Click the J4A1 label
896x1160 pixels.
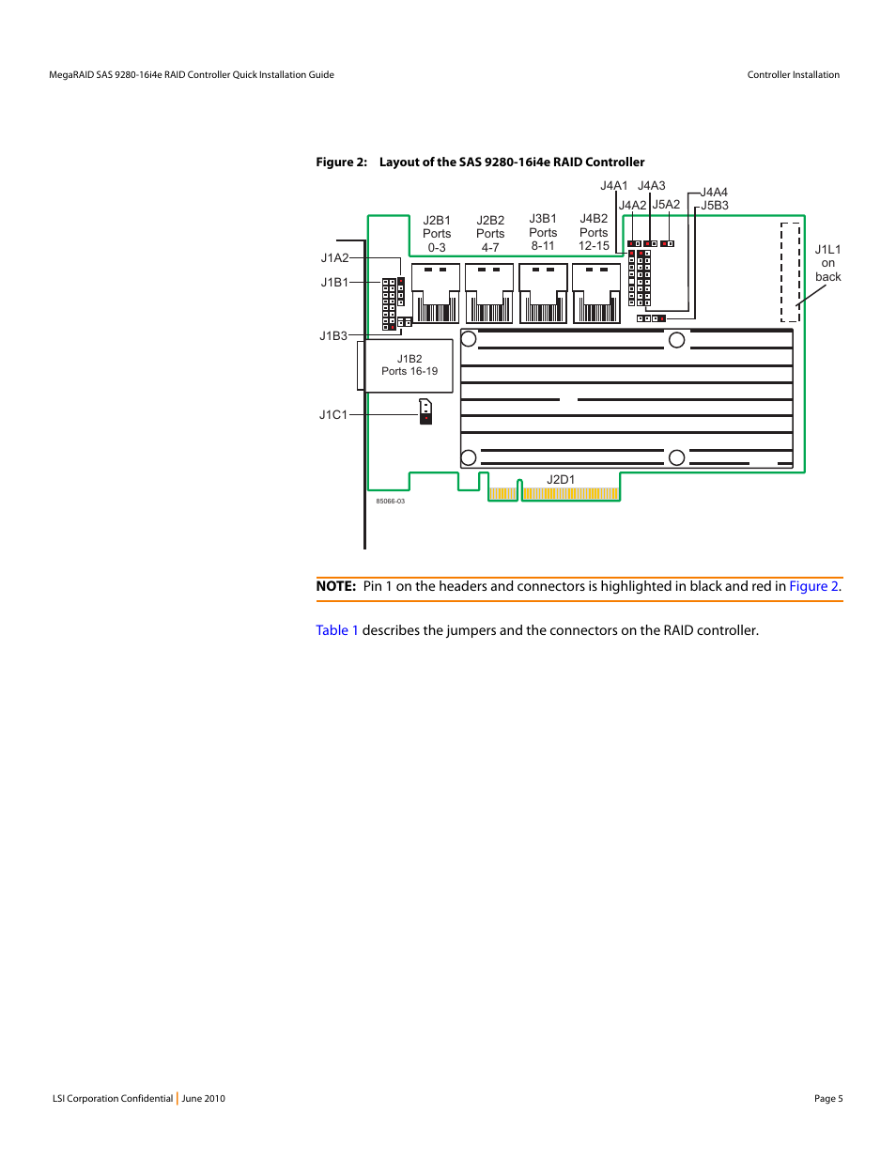pos(614,186)
